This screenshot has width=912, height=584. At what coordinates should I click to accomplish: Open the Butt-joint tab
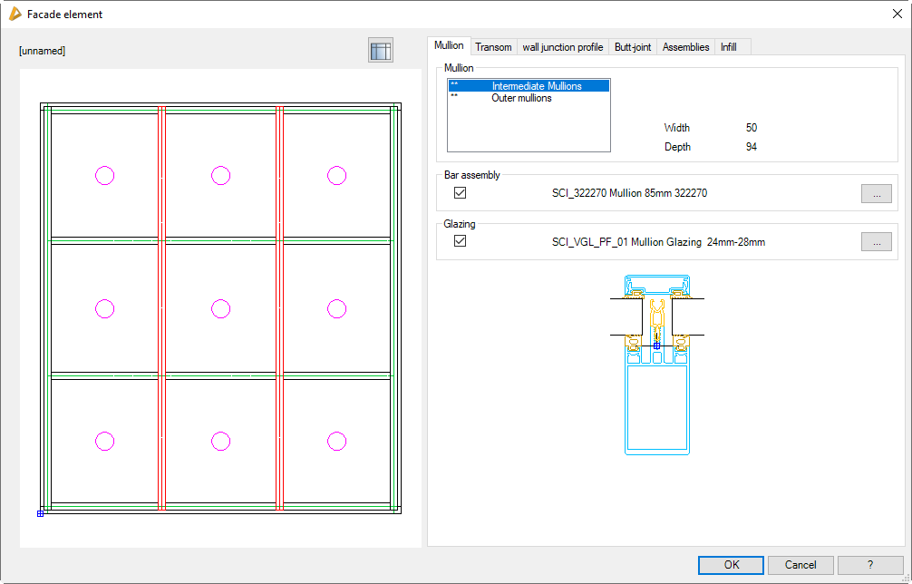[x=633, y=47]
